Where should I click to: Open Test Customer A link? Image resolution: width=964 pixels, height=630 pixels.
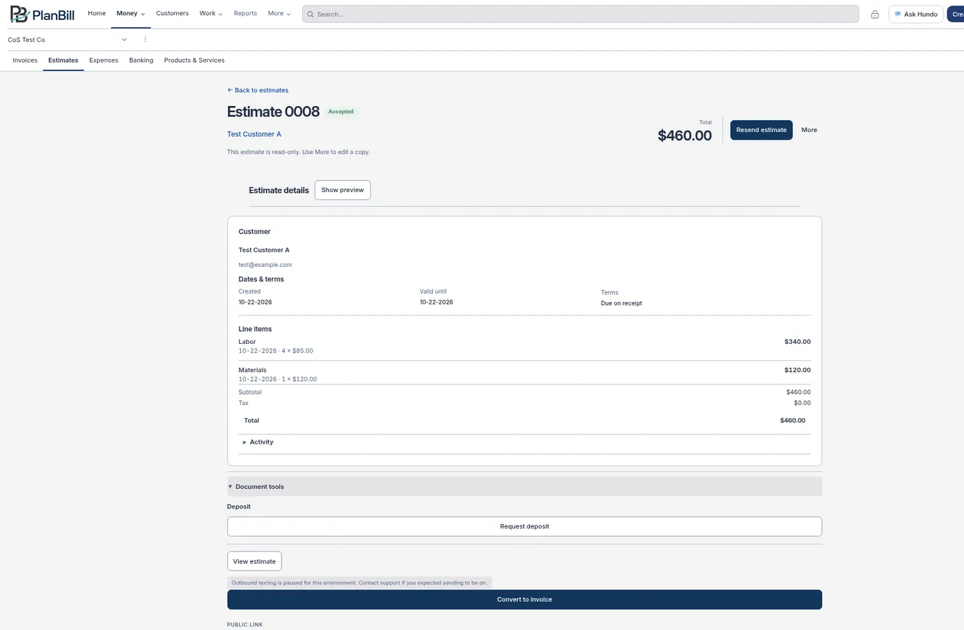[x=254, y=134]
